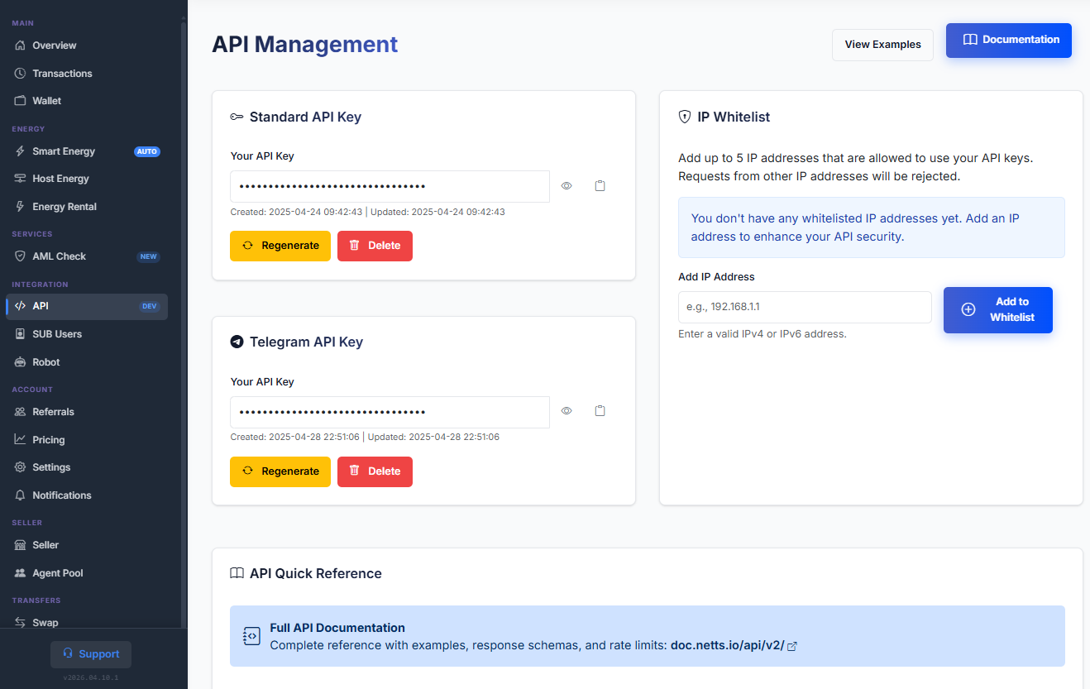Follow the doc.netts.io/api/v2/ link
This screenshot has height=689, width=1090.
(x=727, y=645)
